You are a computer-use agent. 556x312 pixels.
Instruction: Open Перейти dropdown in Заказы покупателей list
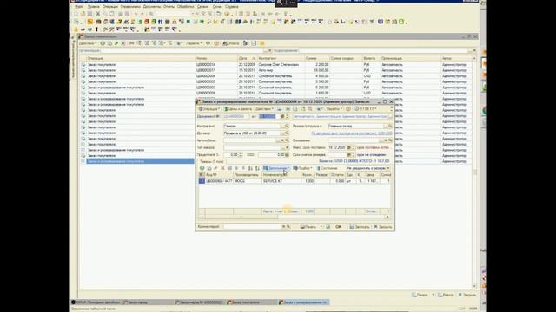[194, 43]
